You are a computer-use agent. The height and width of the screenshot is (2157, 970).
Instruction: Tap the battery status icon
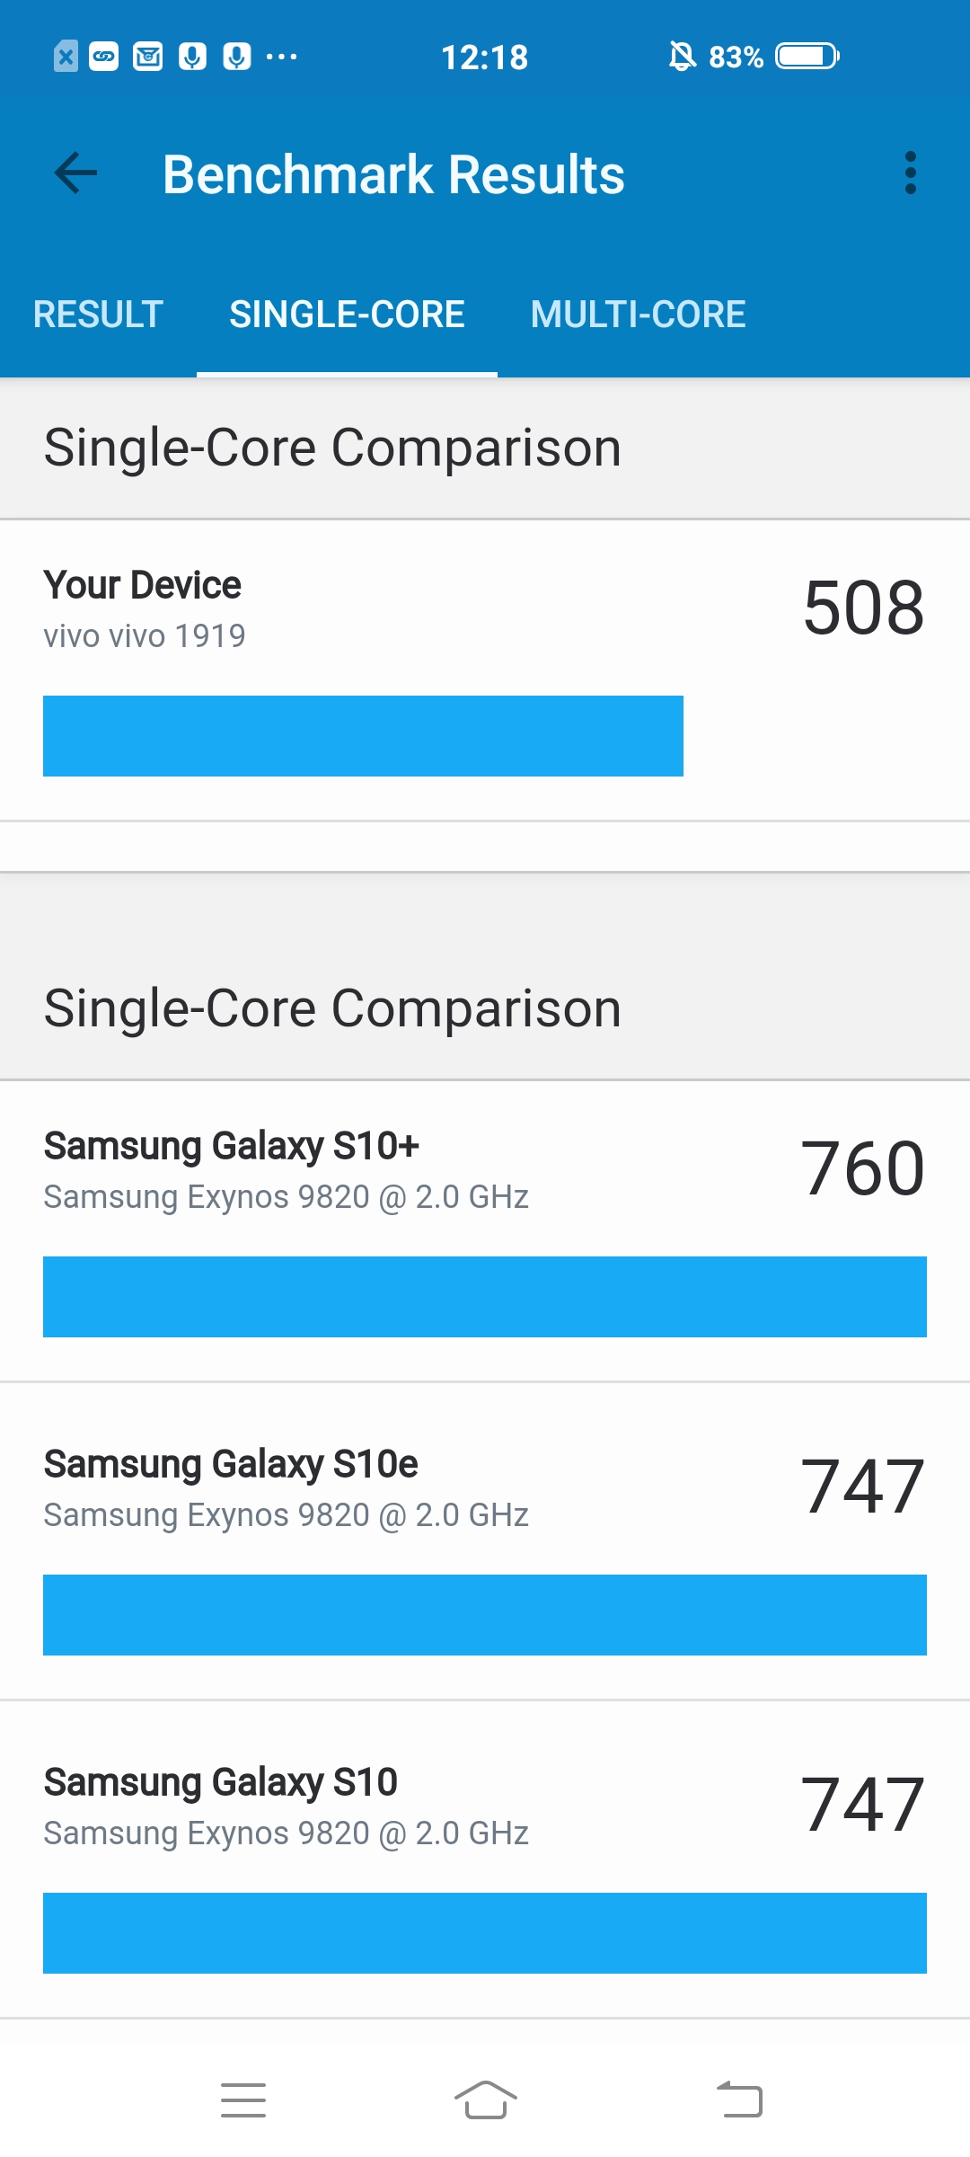pyautogui.click(x=807, y=57)
